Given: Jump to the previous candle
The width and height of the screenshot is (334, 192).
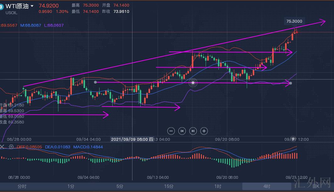Looking at the screenshot, I should (x=182, y=131).
